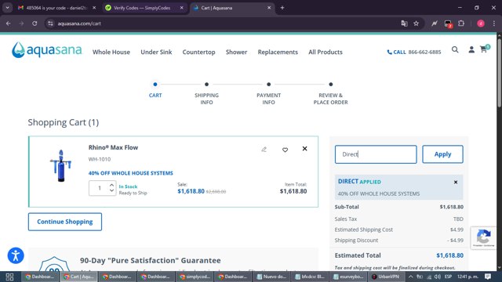The height and width of the screenshot is (282, 502).
Task: Click the taskbar volume icon
Action: tap(438, 277)
